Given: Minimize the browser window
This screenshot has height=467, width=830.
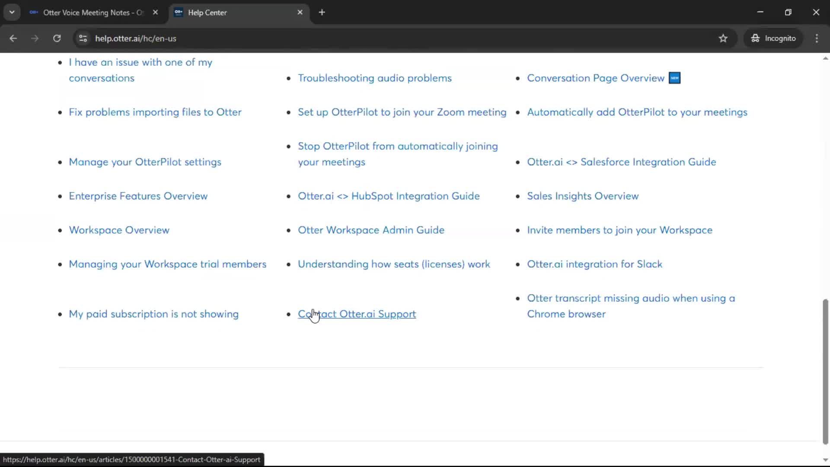Looking at the screenshot, I should [x=760, y=12].
